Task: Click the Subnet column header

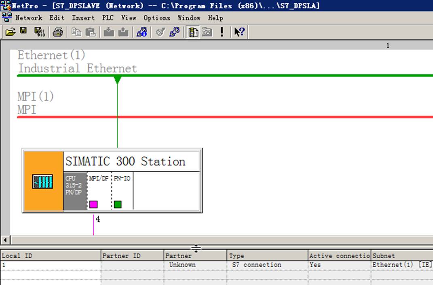Action: click(x=402, y=256)
